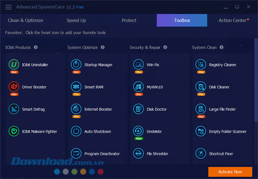Open the Large File Finder icon

click(201, 109)
